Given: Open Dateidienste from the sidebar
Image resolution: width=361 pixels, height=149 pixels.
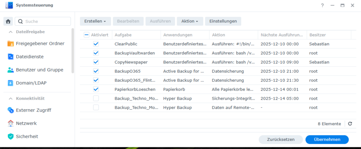Looking at the screenshot, I should tap(11, 57).
